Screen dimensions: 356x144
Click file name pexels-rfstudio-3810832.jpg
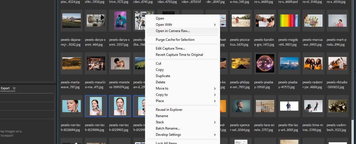pyautogui.click(x=338, y=84)
